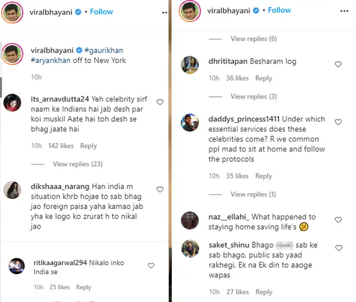
Task: Open dikshaaa_narang's profile picture
Action: [x=12, y=190]
